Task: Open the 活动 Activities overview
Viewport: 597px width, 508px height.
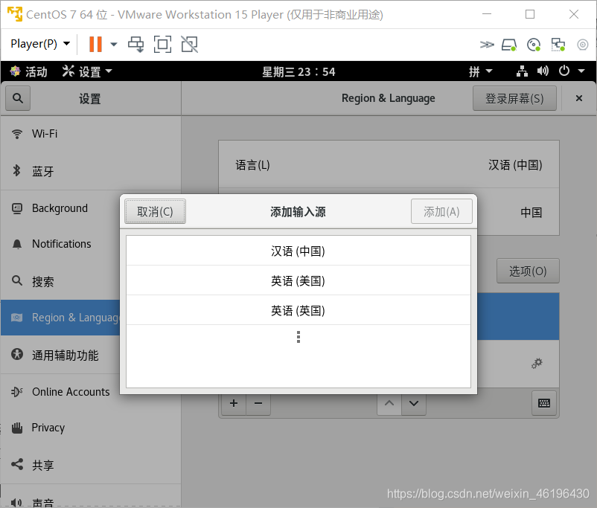Action: [28, 71]
